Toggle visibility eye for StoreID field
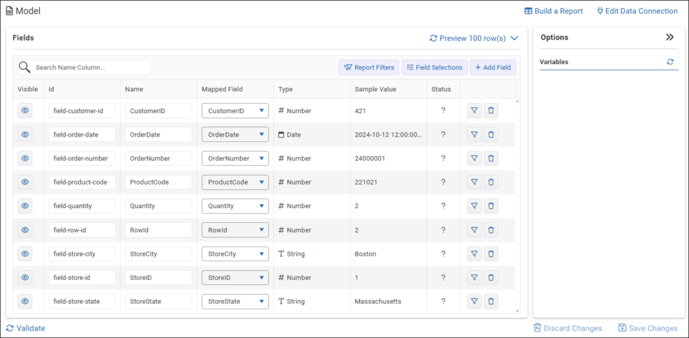This screenshot has width=689, height=338. pos(25,277)
